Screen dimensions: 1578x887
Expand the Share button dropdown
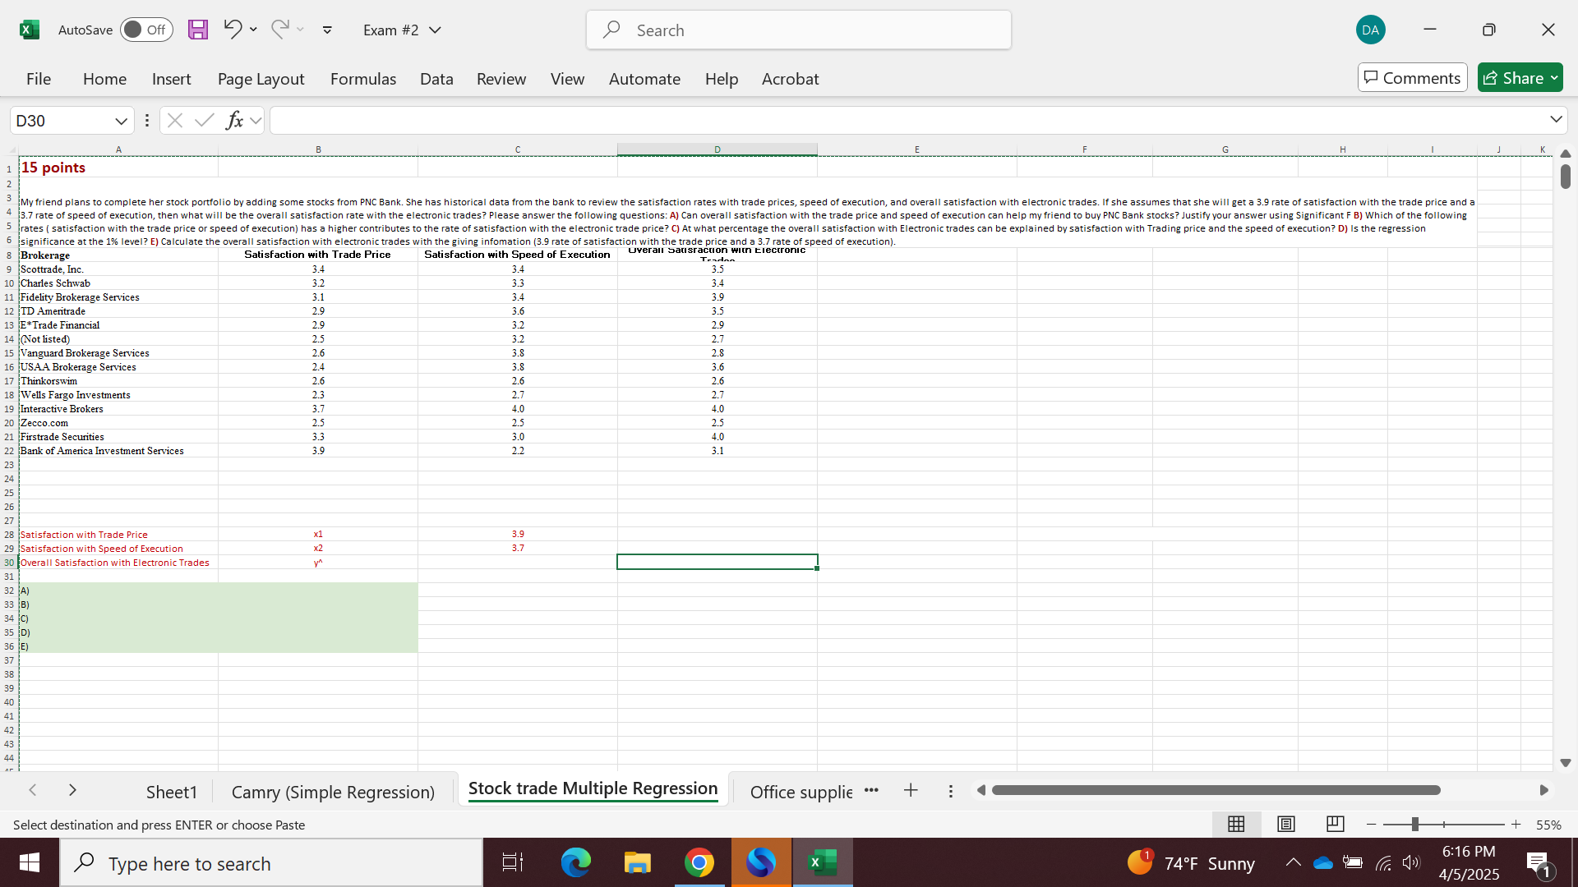click(x=1552, y=77)
